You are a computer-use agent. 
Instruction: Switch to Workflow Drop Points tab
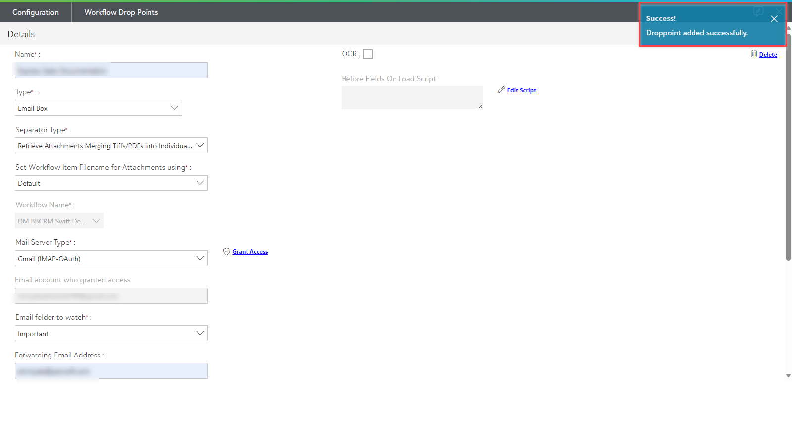coord(121,12)
